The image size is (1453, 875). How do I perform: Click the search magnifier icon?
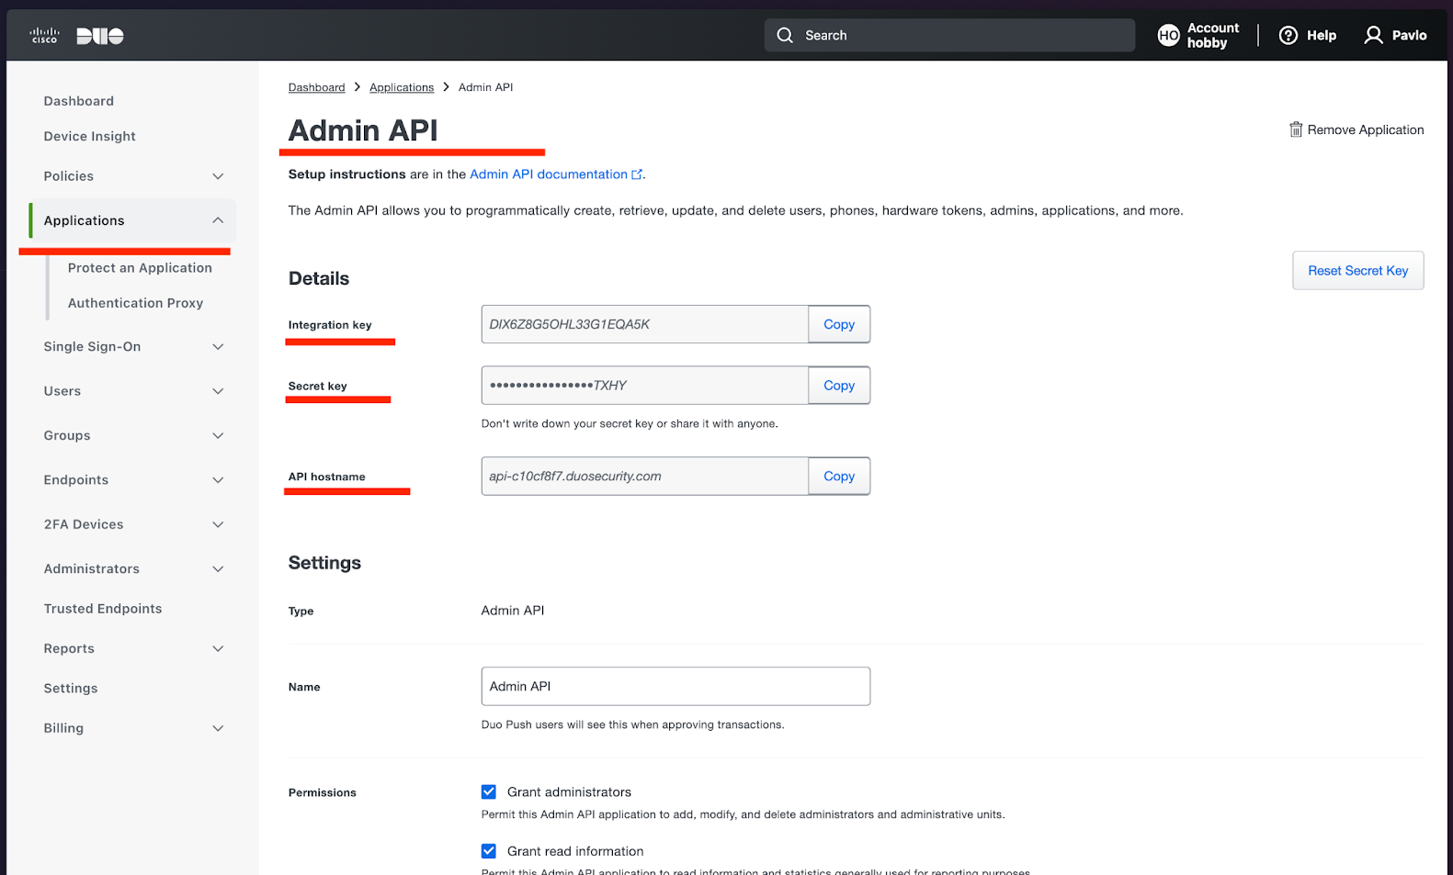click(x=785, y=35)
